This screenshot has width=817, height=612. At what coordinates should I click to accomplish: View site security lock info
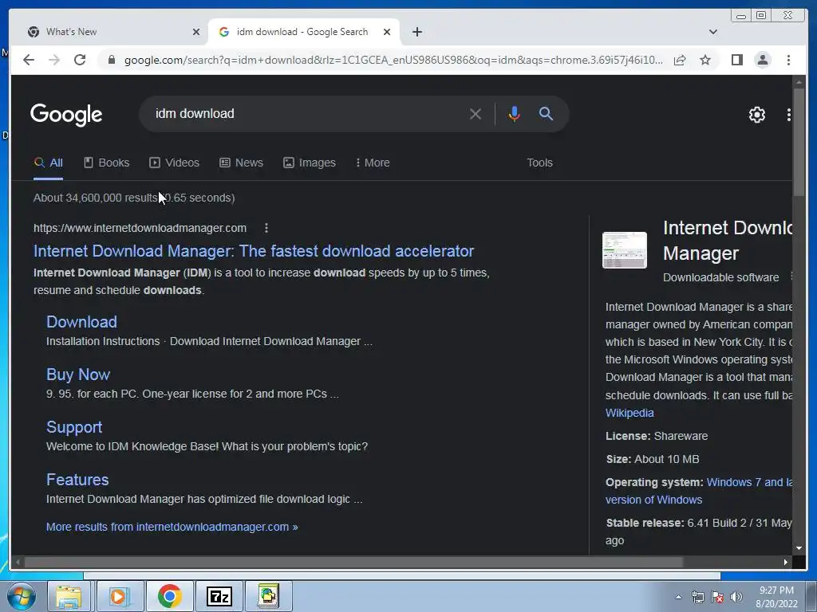111,60
